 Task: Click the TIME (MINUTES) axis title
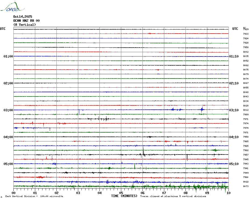[x=124, y=196]
